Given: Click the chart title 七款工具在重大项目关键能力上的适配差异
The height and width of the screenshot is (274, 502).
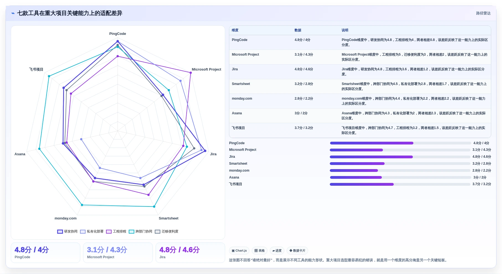Looking at the screenshot, I should (x=70, y=13).
